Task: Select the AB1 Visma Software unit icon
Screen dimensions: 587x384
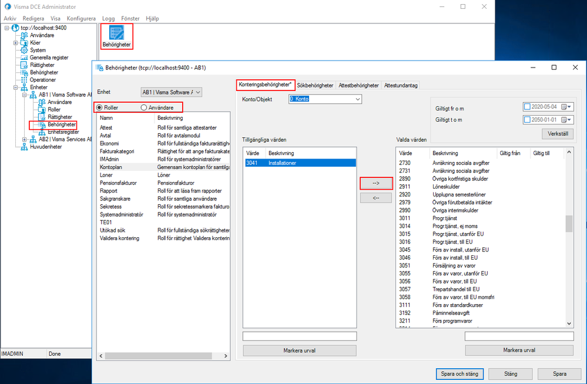Action: 33,95
